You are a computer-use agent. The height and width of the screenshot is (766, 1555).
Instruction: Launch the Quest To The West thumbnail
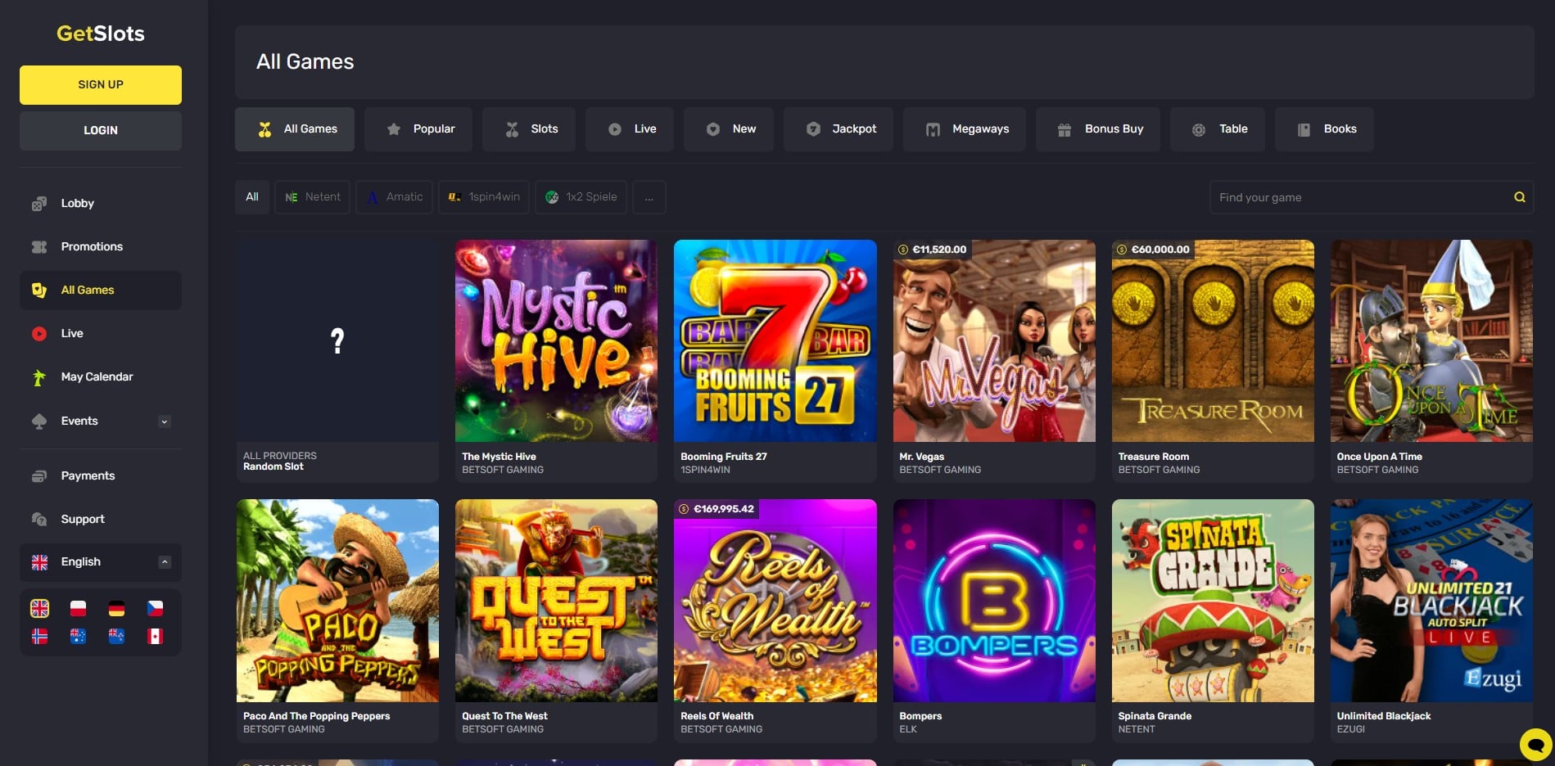coord(556,601)
